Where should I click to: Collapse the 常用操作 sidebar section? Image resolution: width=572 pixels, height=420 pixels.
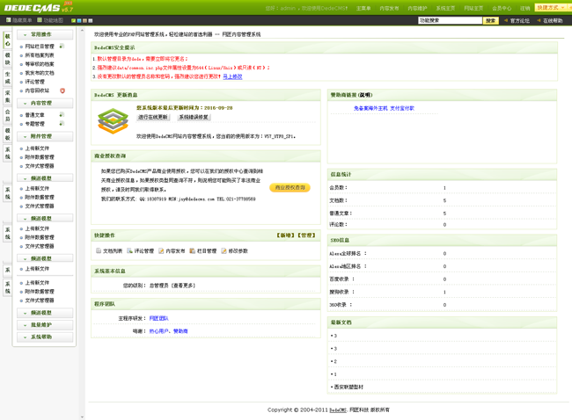[x=45, y=34]
